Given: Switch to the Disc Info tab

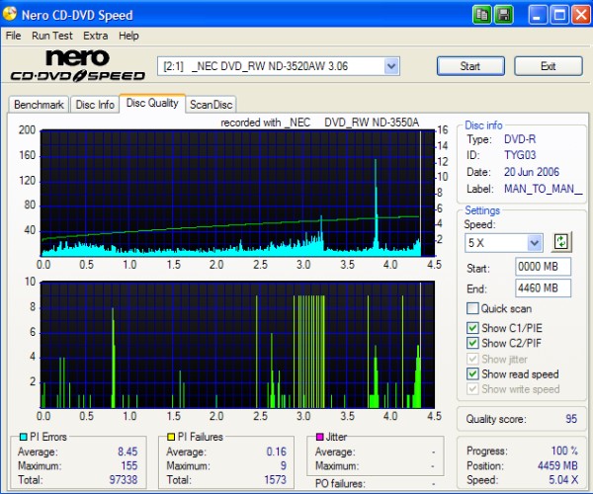Looking at the screenshot, I should pos(95,105).
